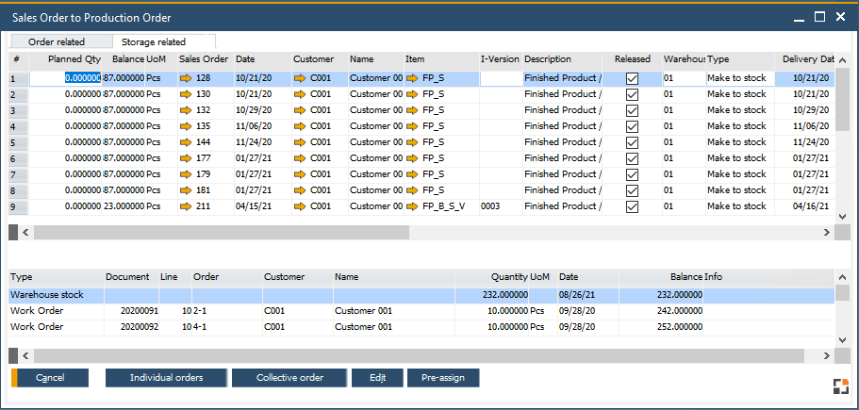
Task: Click the layout icon at bottom right corner
Action: pyautogui.click(x=841, y=385)
